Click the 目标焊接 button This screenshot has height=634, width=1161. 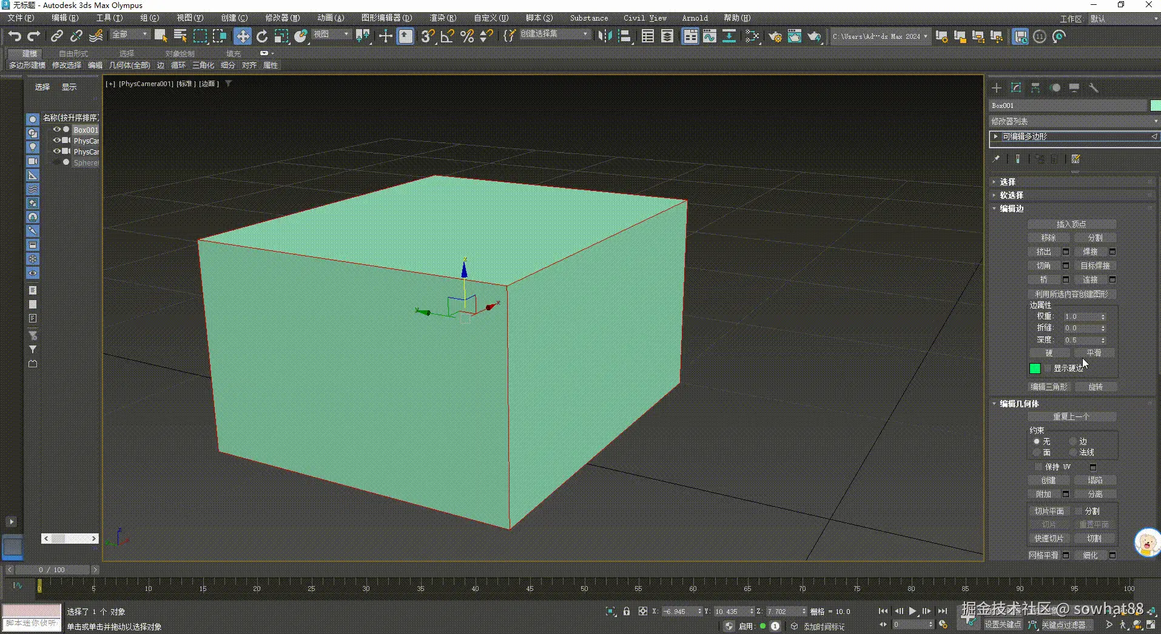(x=1095, y=265)
